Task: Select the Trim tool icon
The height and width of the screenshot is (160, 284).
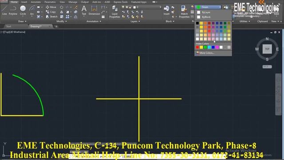Action: (x=67, y=7)
